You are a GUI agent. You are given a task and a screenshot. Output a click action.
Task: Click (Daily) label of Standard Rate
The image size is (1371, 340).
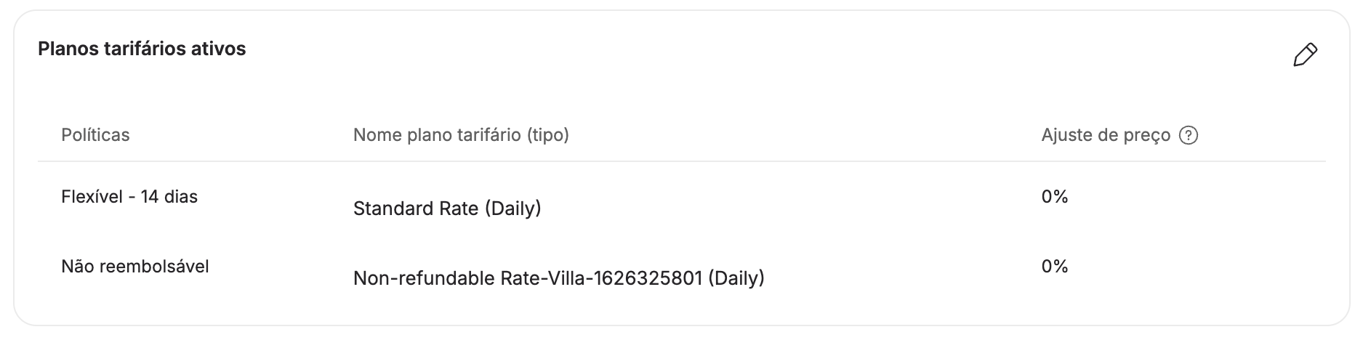(512, 209)
